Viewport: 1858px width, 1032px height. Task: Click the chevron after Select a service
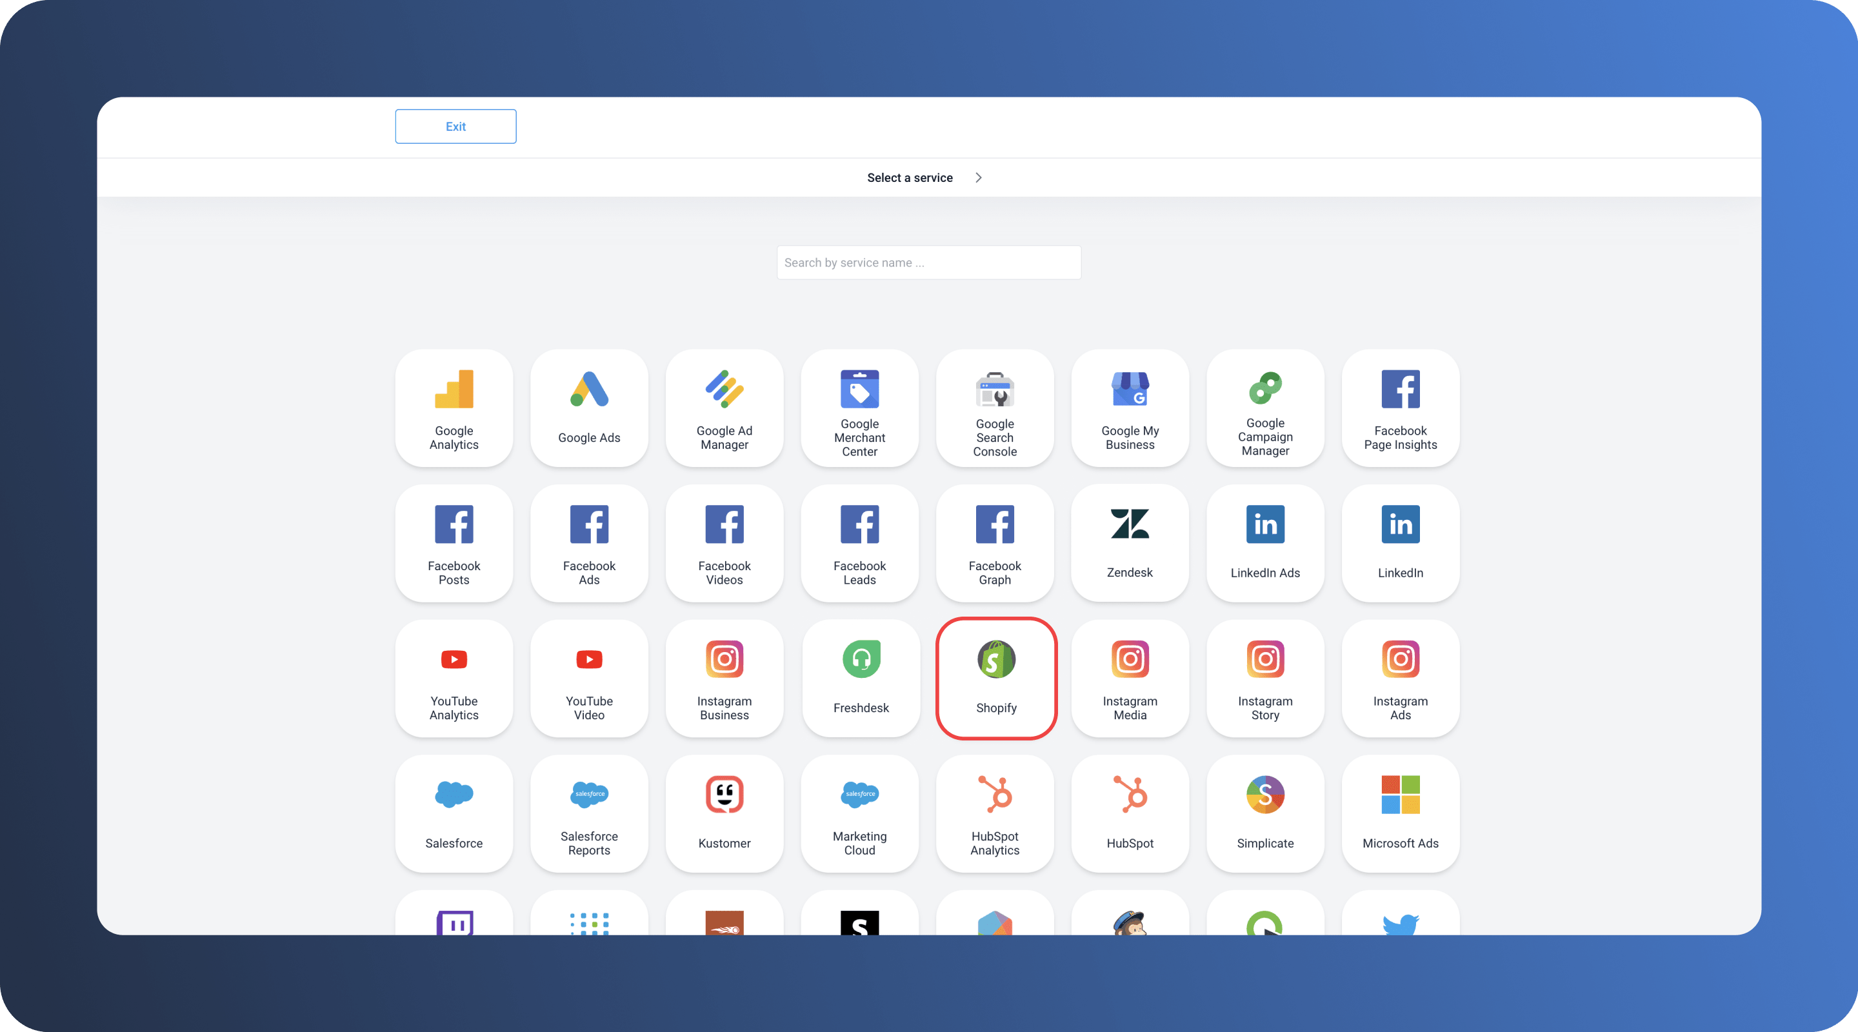pyautogui.click(x=978, y=177)
